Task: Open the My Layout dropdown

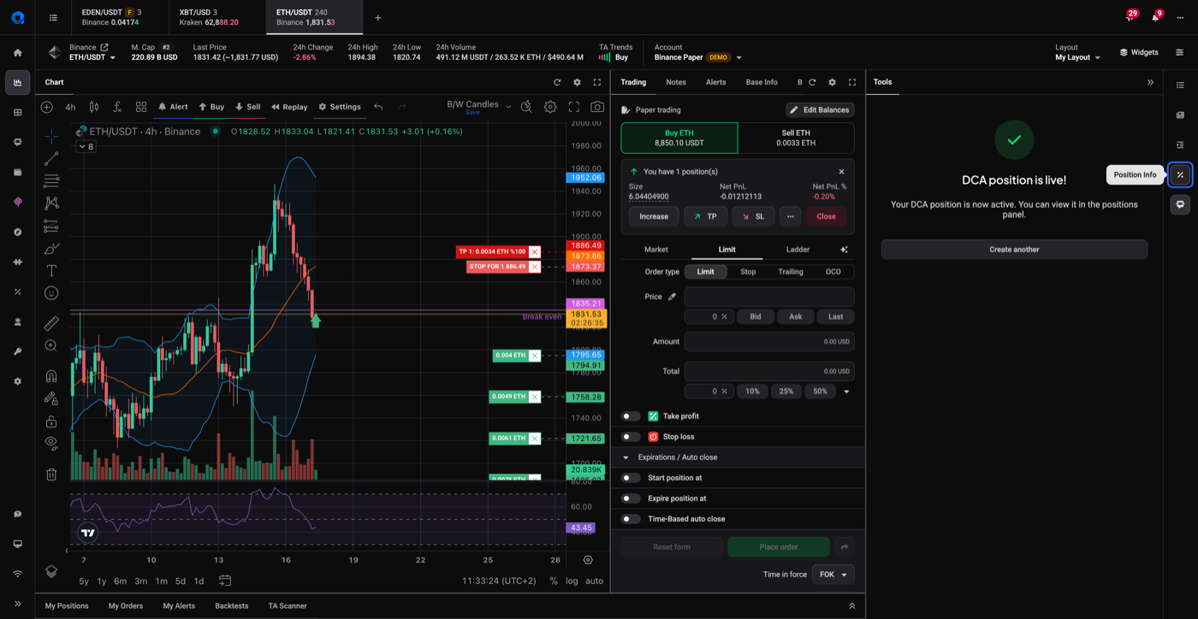Action: (1077, 57)
